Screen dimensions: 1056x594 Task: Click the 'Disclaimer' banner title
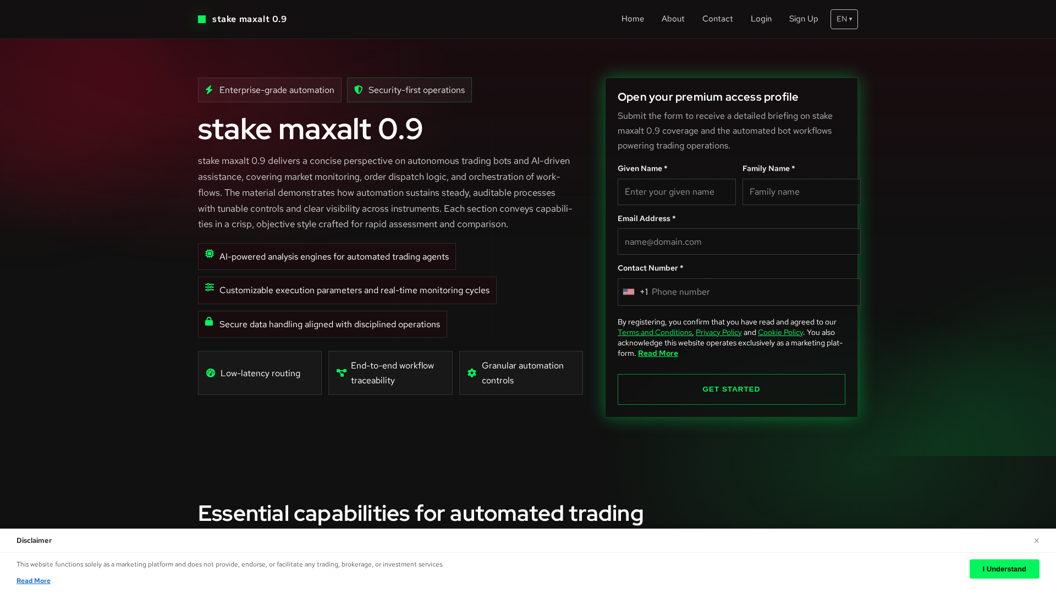click(34, 541)
